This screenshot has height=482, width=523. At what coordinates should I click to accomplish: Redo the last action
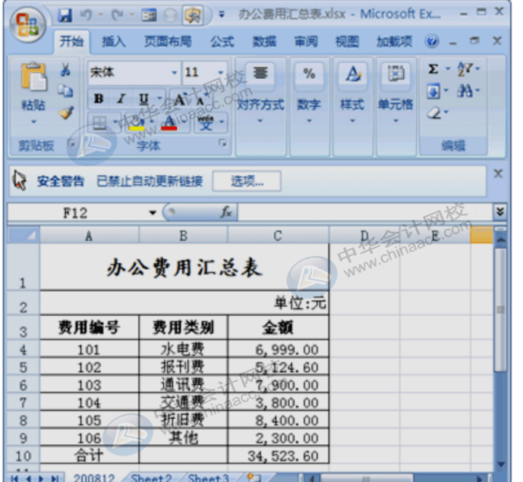pyautogui.click(x=118, y=15)
